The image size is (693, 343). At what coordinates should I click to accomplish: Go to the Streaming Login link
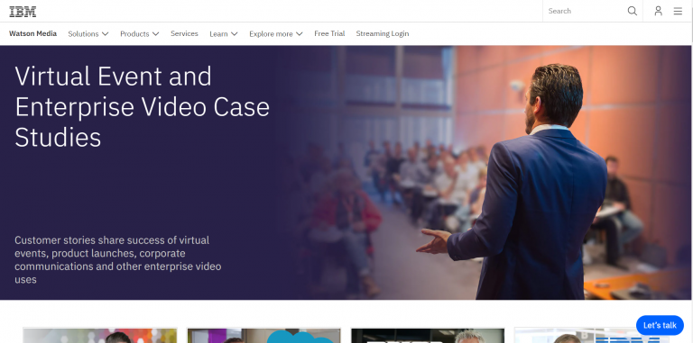coord(383,33)
